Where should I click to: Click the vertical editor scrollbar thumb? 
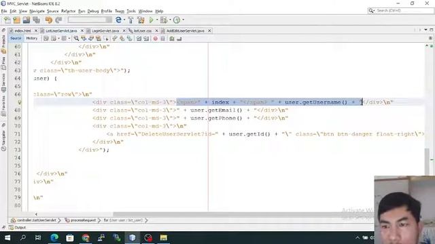(x=427, y=161)
